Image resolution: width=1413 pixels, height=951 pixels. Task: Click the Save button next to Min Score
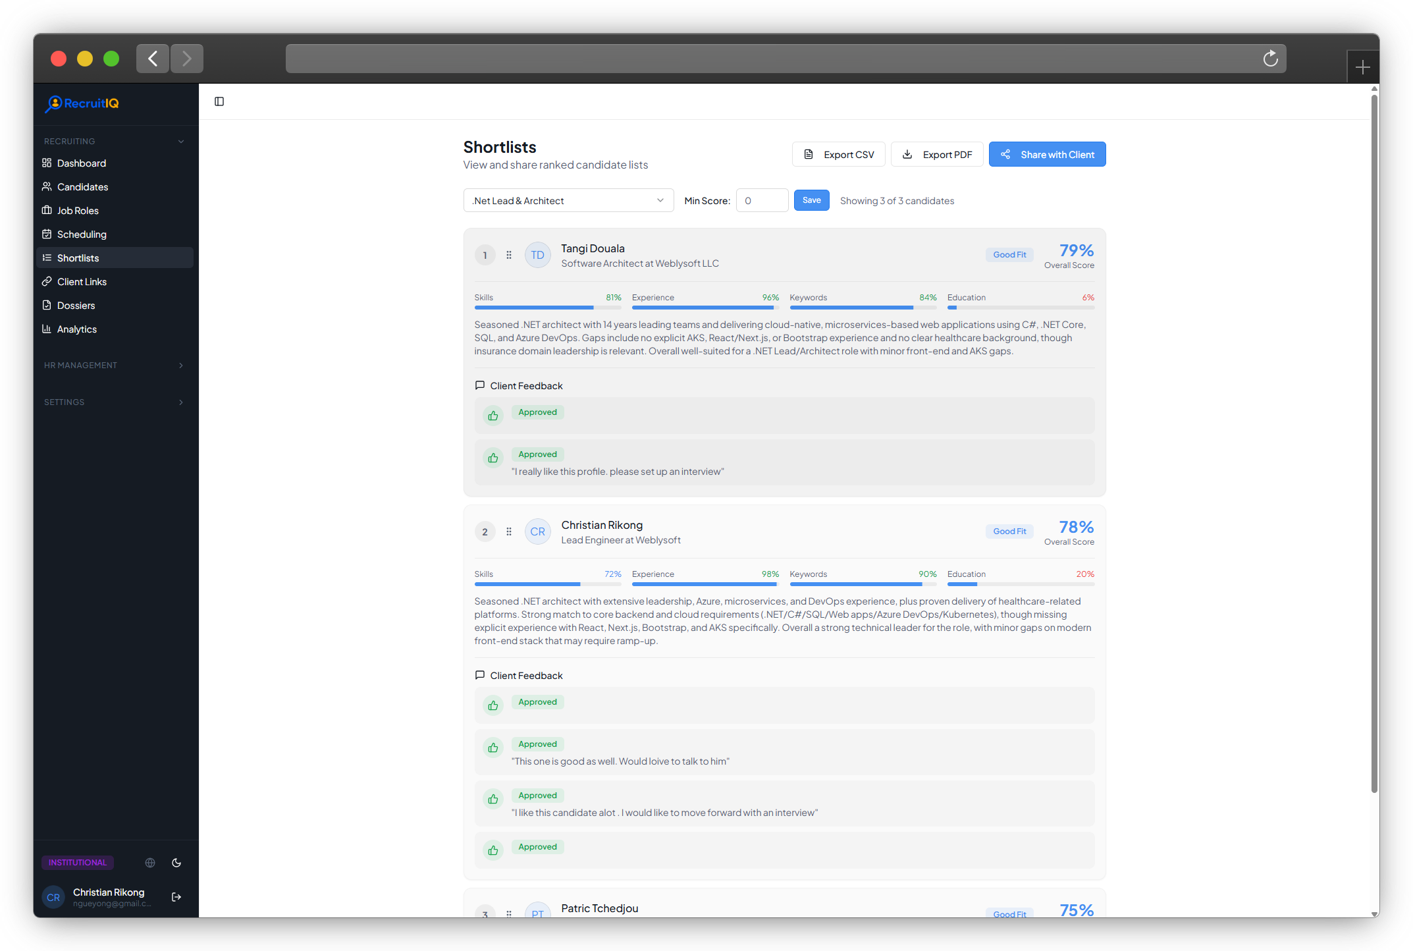point(811,200)
